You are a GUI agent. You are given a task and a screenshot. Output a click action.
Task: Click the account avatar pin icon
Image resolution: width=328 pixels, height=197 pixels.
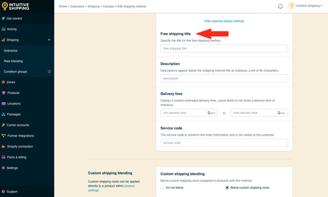pyautogui.click(x=292, y=6)
